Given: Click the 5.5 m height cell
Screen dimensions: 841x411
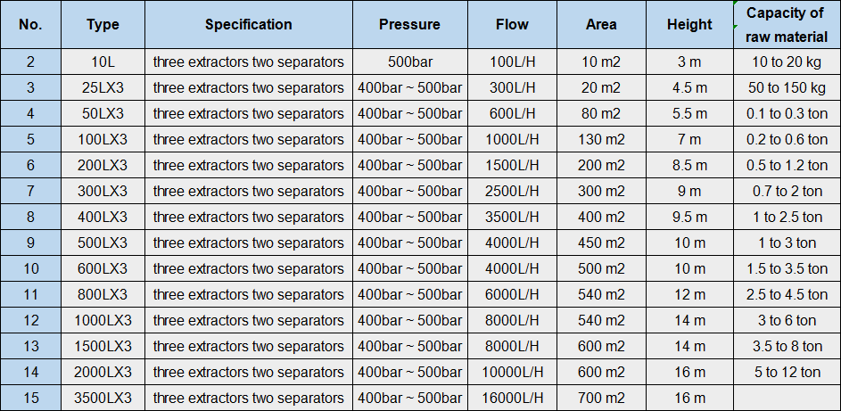Looking at the screenshot, I should pyautogui.click(x=688, y=114).
